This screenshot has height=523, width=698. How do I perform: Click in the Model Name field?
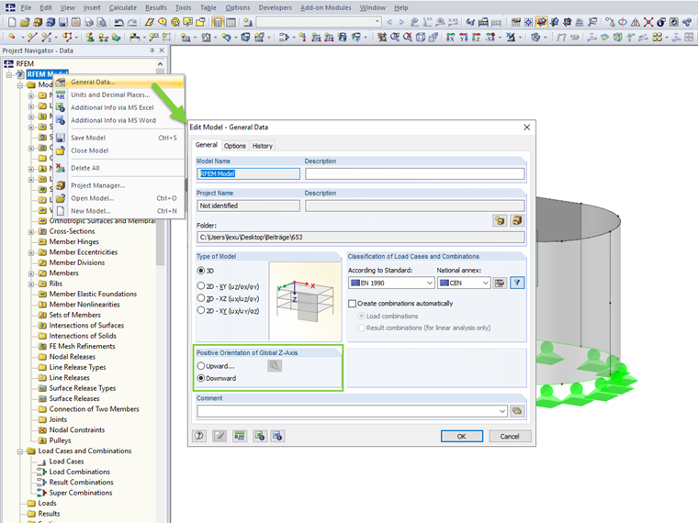point(248,174)
